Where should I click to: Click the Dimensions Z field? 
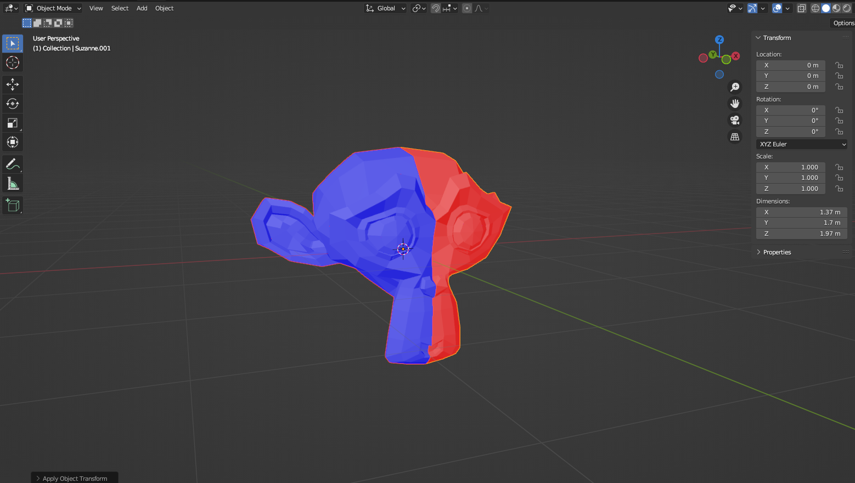[802, 234]
